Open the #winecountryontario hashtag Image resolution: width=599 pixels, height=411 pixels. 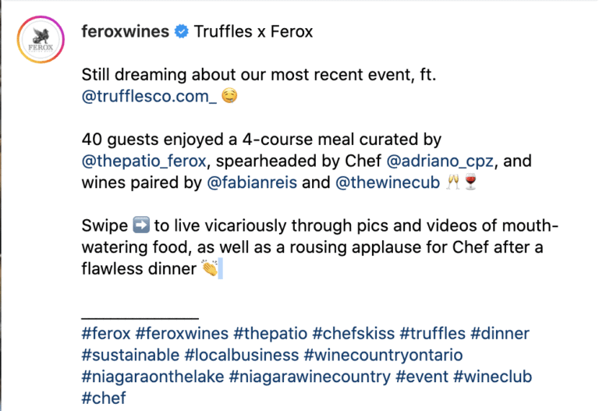(383, 355)
